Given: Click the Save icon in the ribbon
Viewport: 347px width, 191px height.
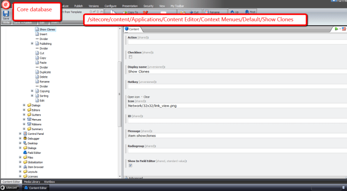Looking at the screenshot, I should (6, 14).
